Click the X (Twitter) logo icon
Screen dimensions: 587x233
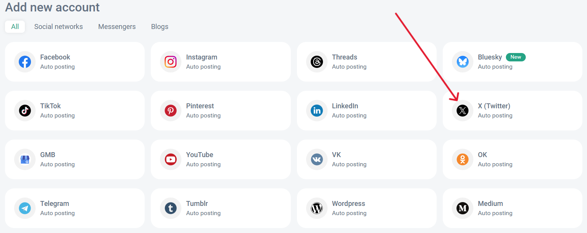(463, 111)
